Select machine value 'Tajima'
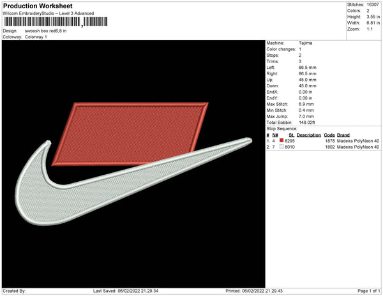This screenshot has width=383, height=296. pyautogui.click(x=305, y=43)
